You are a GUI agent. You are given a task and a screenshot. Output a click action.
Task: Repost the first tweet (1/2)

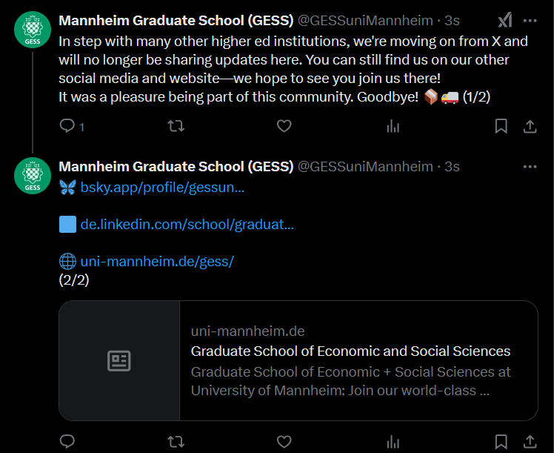coord(176,127)
